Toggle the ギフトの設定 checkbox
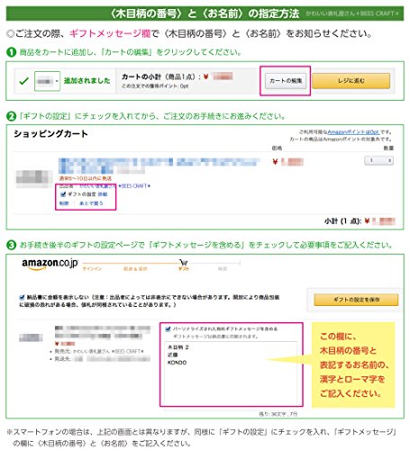The height and width of the screenshot is (450, 410). click(63, 194)
